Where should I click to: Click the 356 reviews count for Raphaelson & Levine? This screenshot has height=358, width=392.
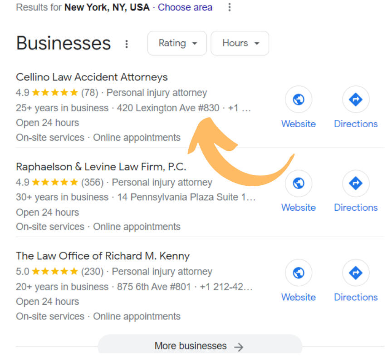[x=92, y=182]
